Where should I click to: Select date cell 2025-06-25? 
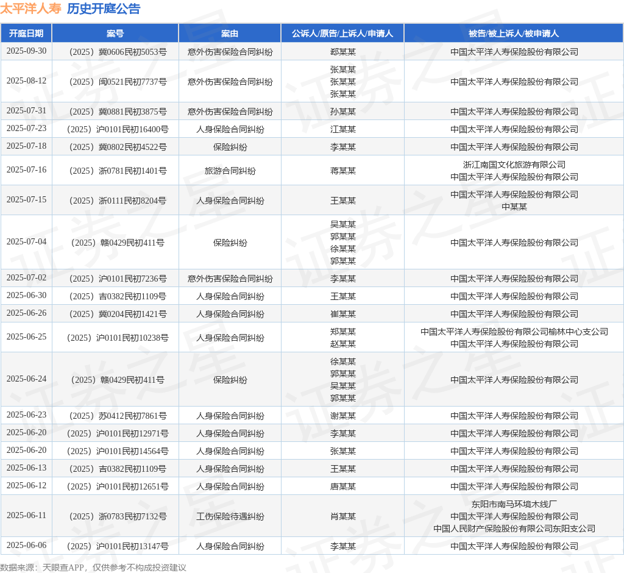(26, 337)
